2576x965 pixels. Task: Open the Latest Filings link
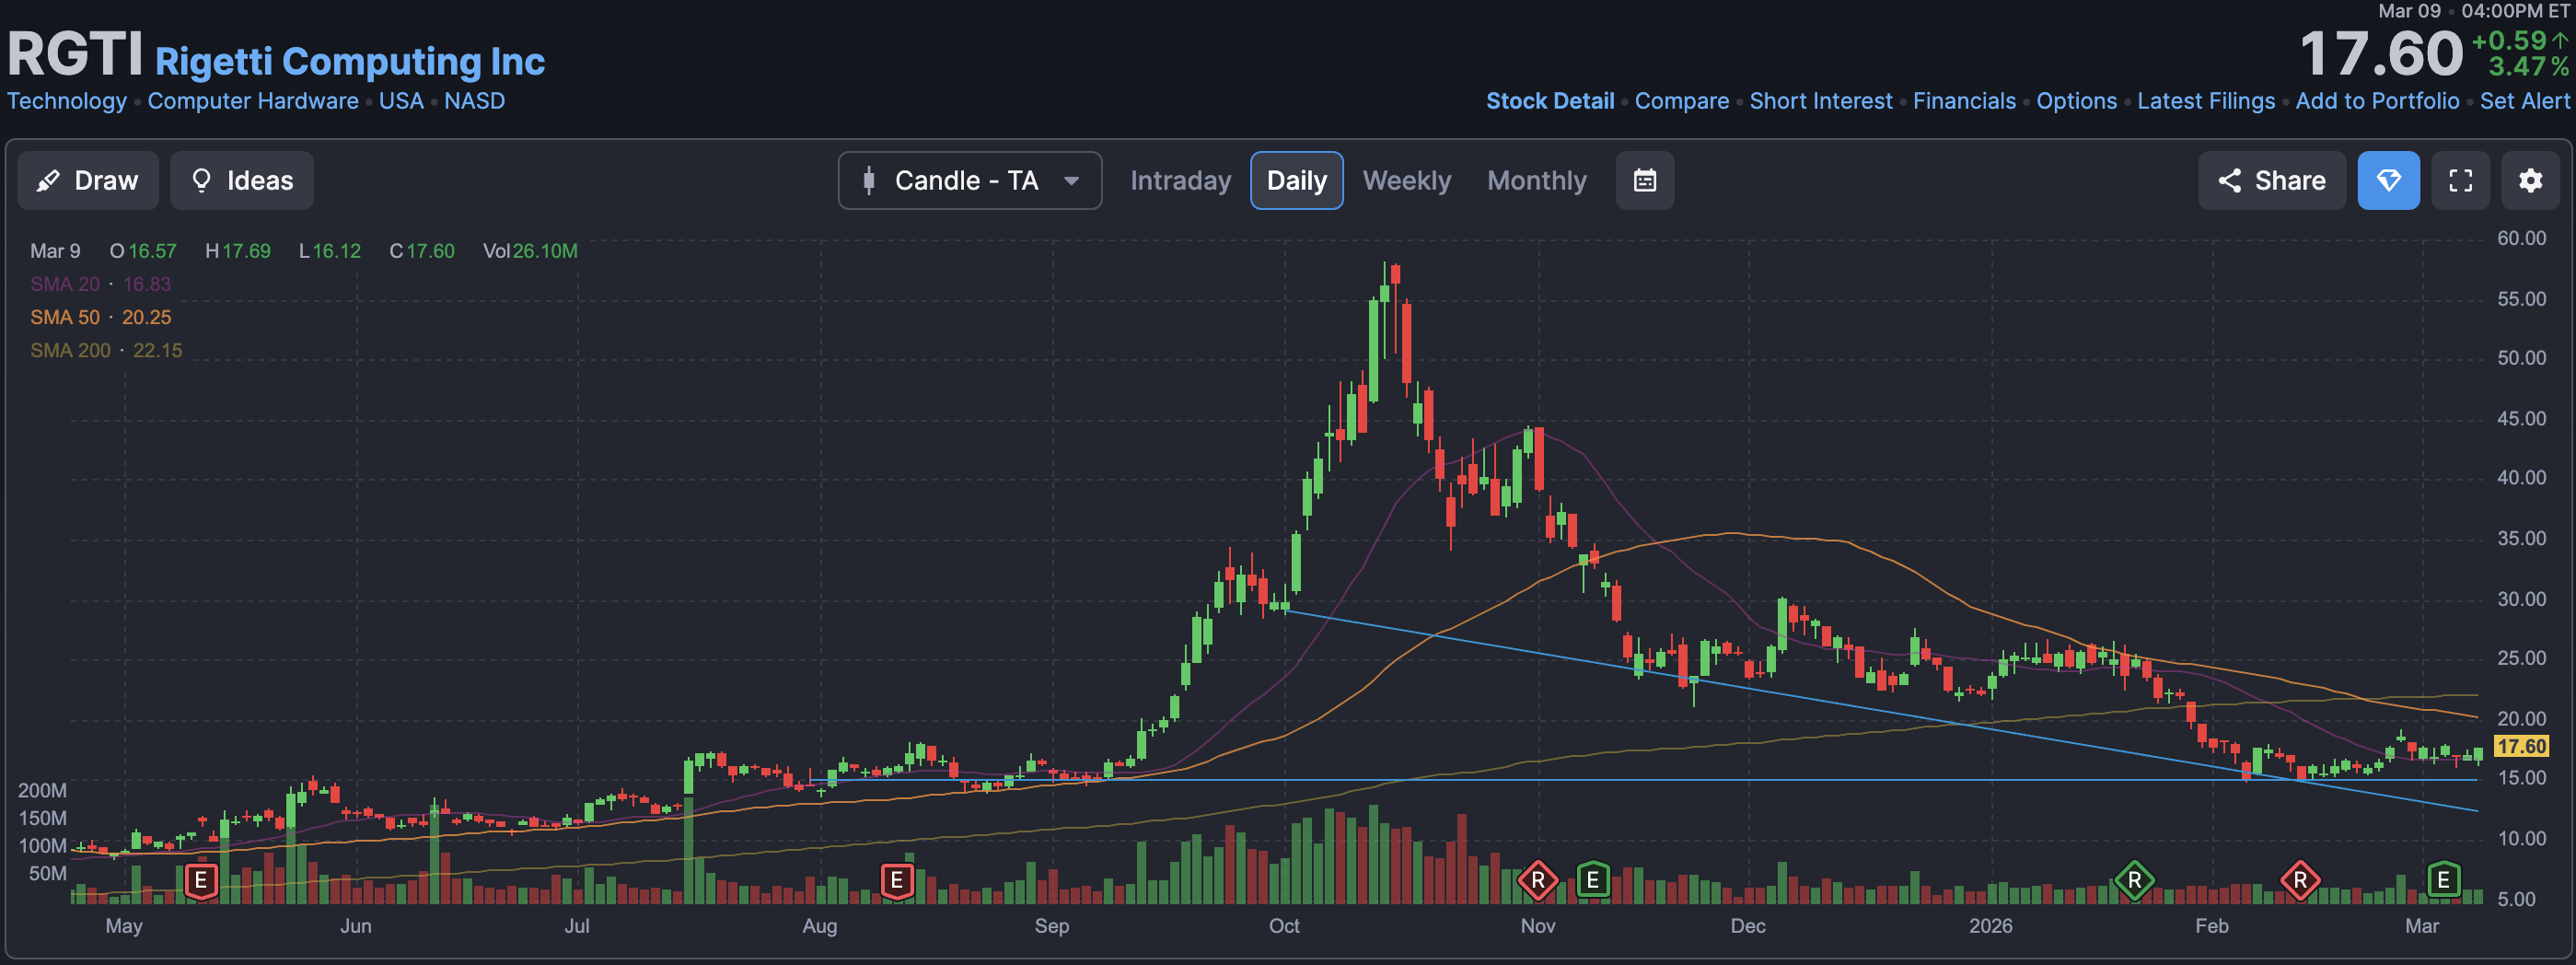coord(2206,101)
